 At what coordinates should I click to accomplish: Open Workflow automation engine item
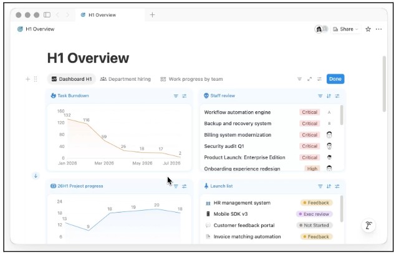point(237,113)
